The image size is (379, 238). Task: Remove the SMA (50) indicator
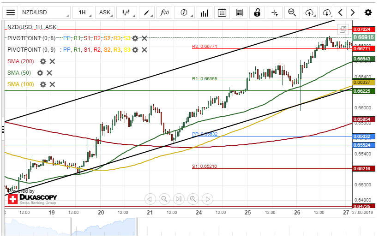point(49,73)
